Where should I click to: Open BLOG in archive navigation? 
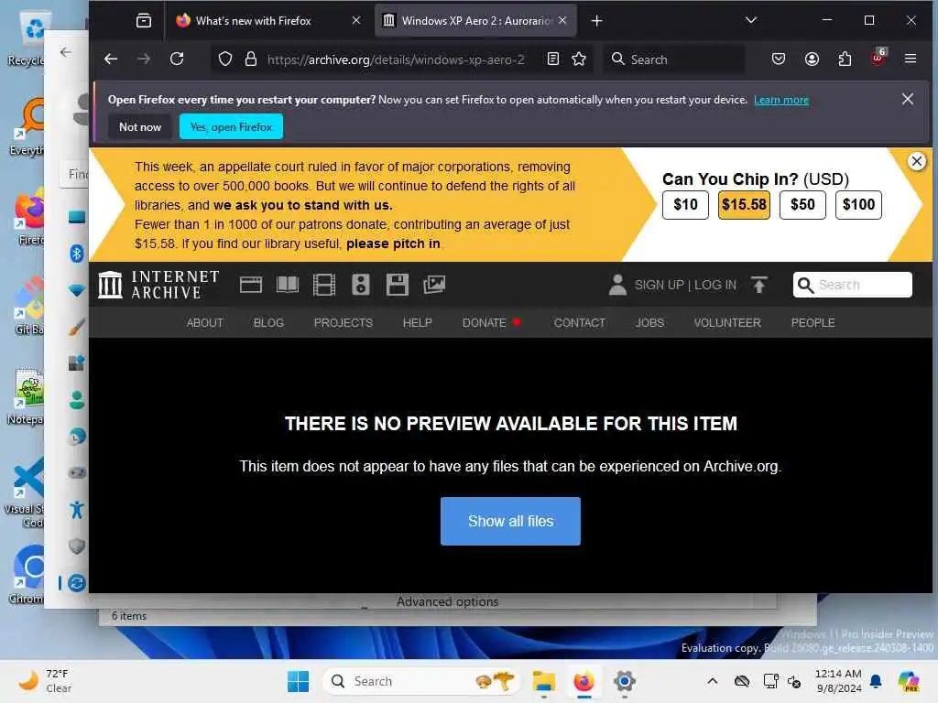tap(268, 323)
